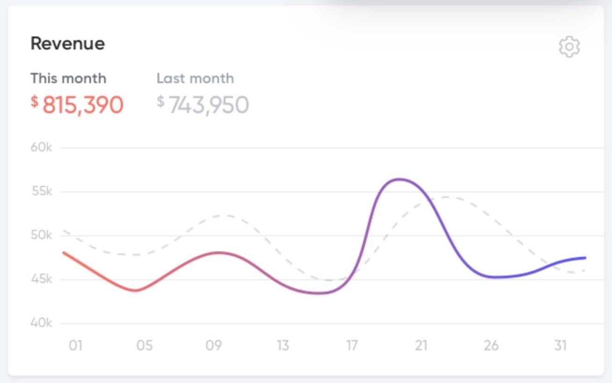612x383 pixels.
Task: Click the 45k y-axis label
Action: pyautogui.click(x=42, y=279)
